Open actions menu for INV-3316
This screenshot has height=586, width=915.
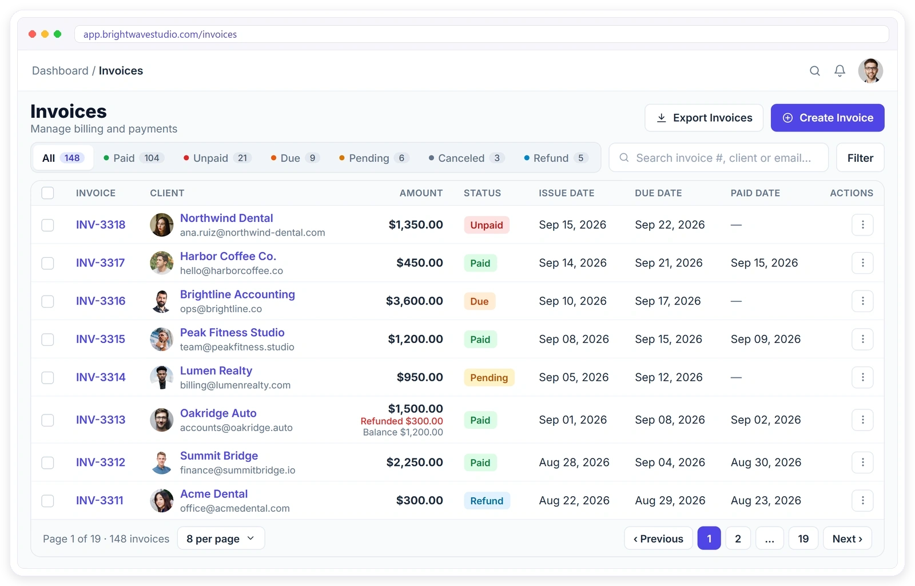coord(862,301)
